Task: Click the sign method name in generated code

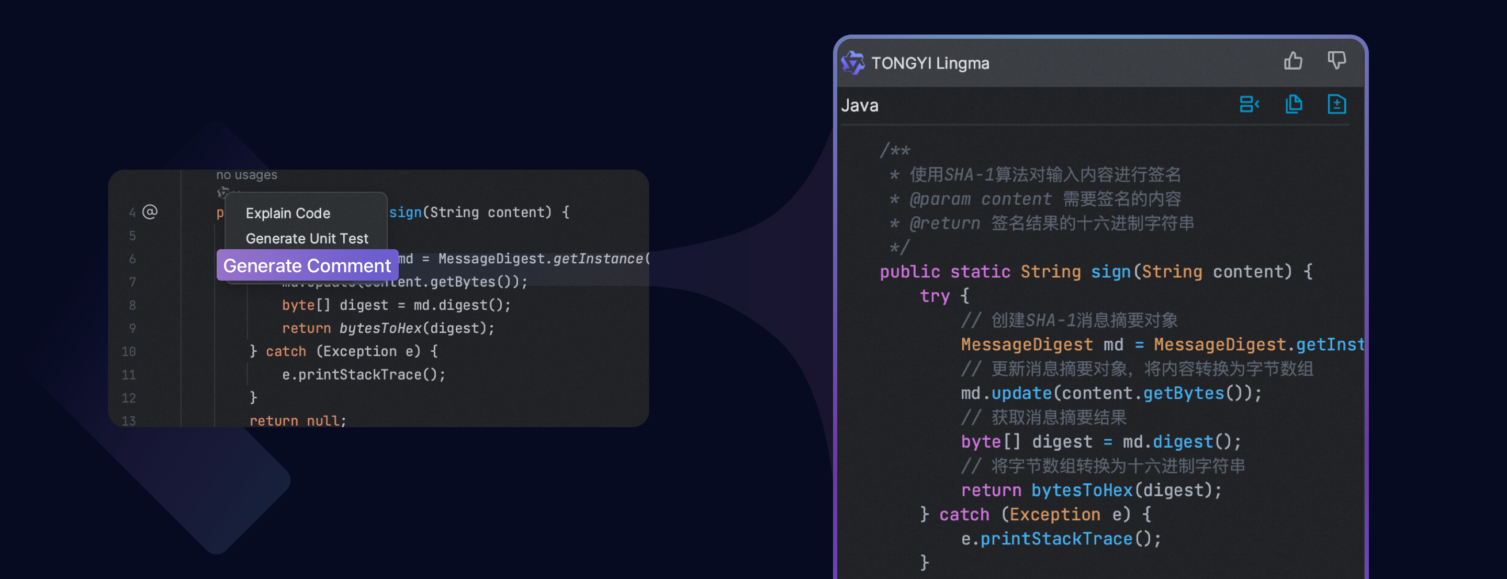Action: [1110, 272]
